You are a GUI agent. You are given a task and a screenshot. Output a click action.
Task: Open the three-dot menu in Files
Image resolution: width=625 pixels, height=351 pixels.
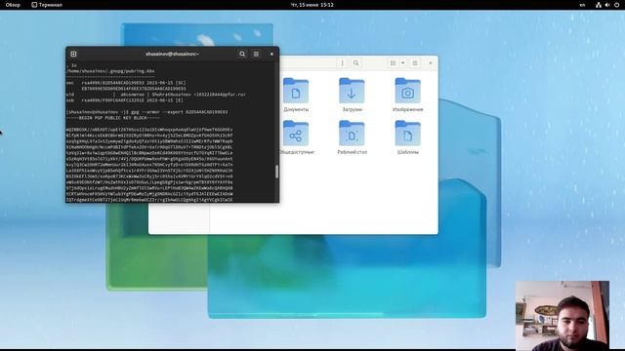[342, 63]
